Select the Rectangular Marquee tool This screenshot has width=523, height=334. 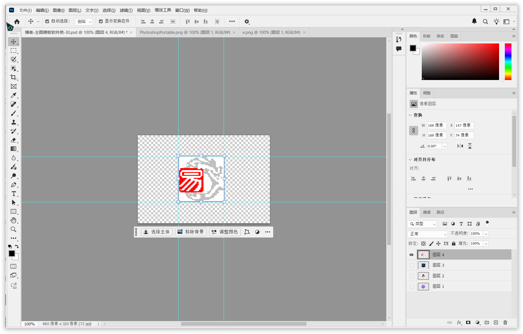(13, 51)
